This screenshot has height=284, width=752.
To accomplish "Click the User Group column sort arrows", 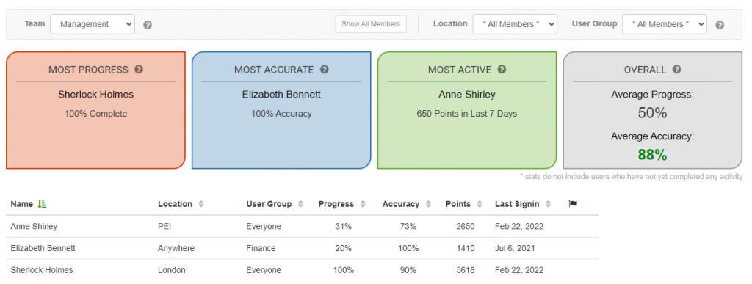I will tap(300, 204).
